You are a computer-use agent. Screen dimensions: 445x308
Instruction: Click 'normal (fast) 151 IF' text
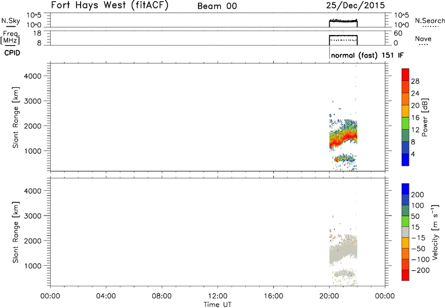(x=367, y=55)
